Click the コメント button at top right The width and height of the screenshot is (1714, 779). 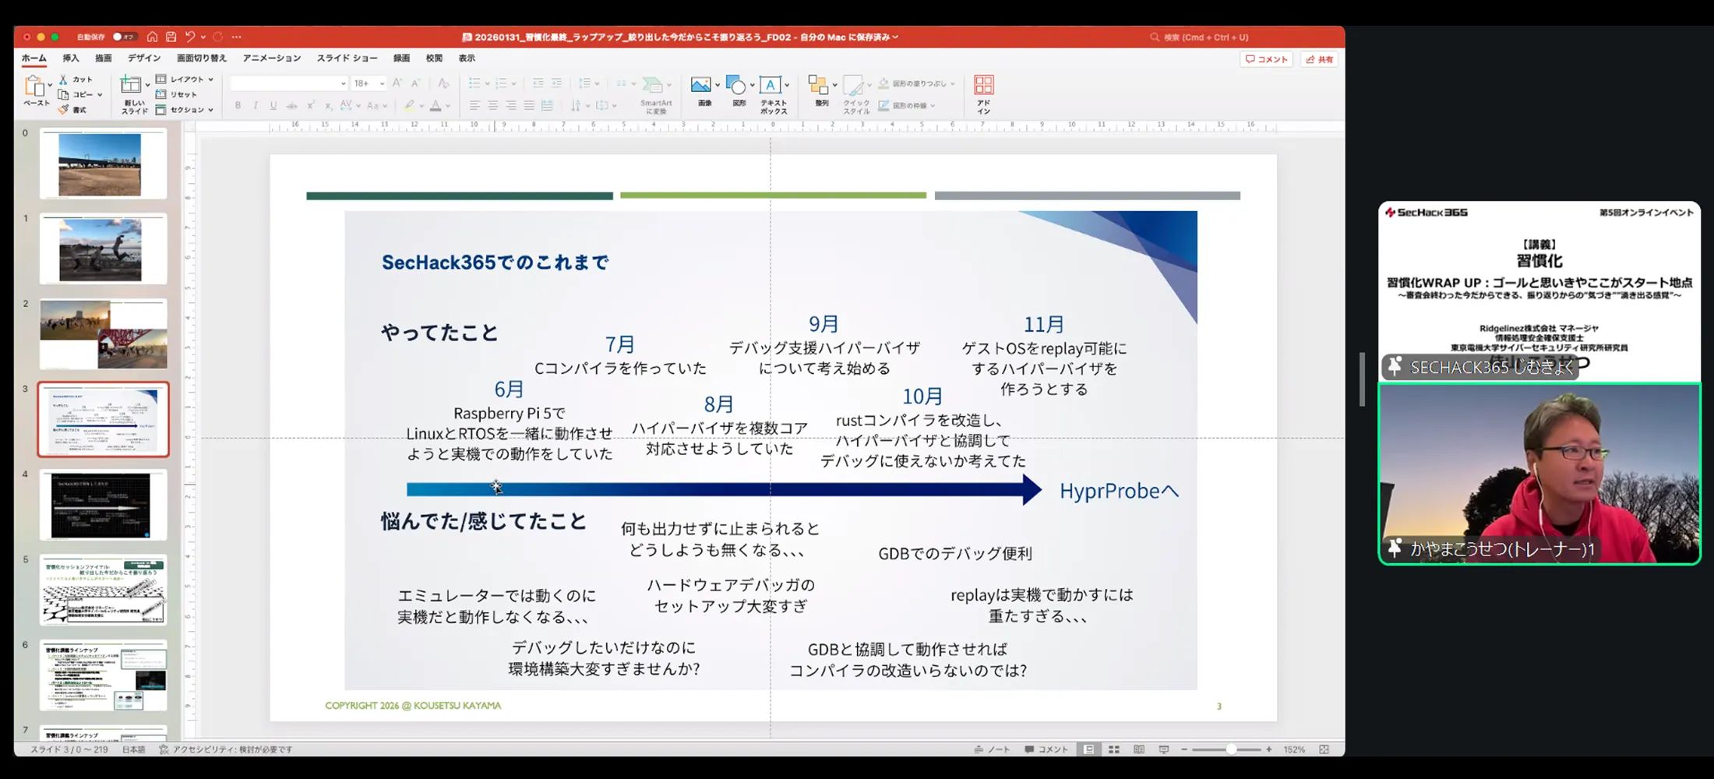(x=1267, y=59)
